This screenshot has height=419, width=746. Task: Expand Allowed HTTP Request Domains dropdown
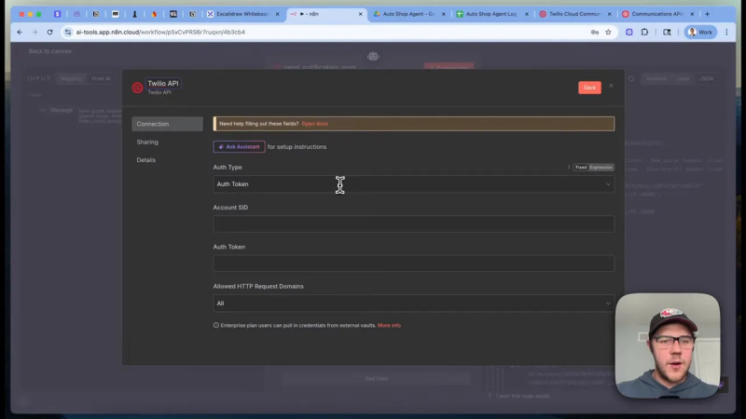[413, 304]
